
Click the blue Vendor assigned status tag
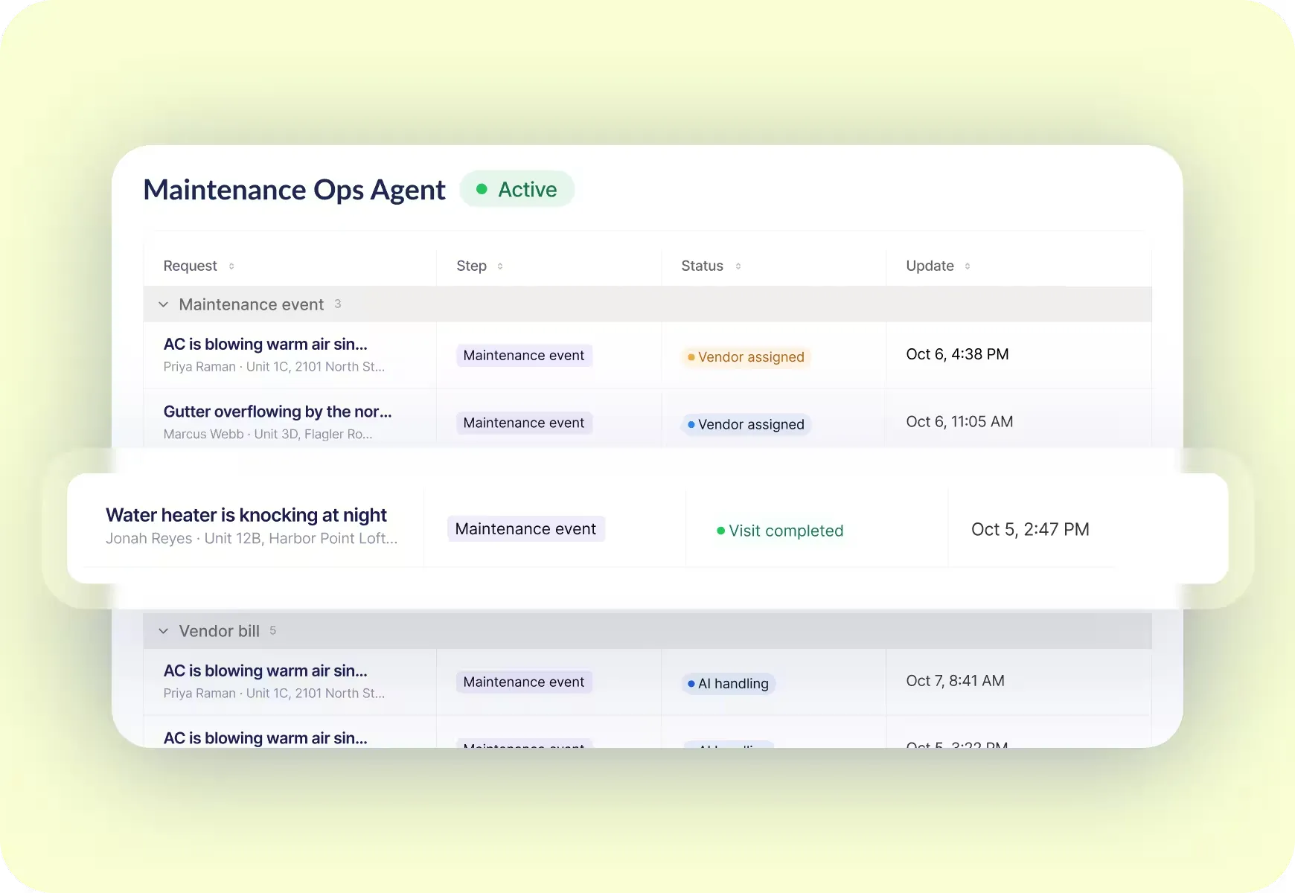pyautogui.click(x=746, y=424)
